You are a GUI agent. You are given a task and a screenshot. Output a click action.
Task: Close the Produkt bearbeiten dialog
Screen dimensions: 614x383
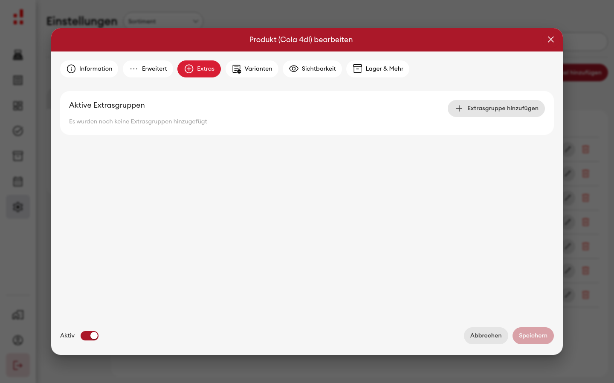(551, 40)
